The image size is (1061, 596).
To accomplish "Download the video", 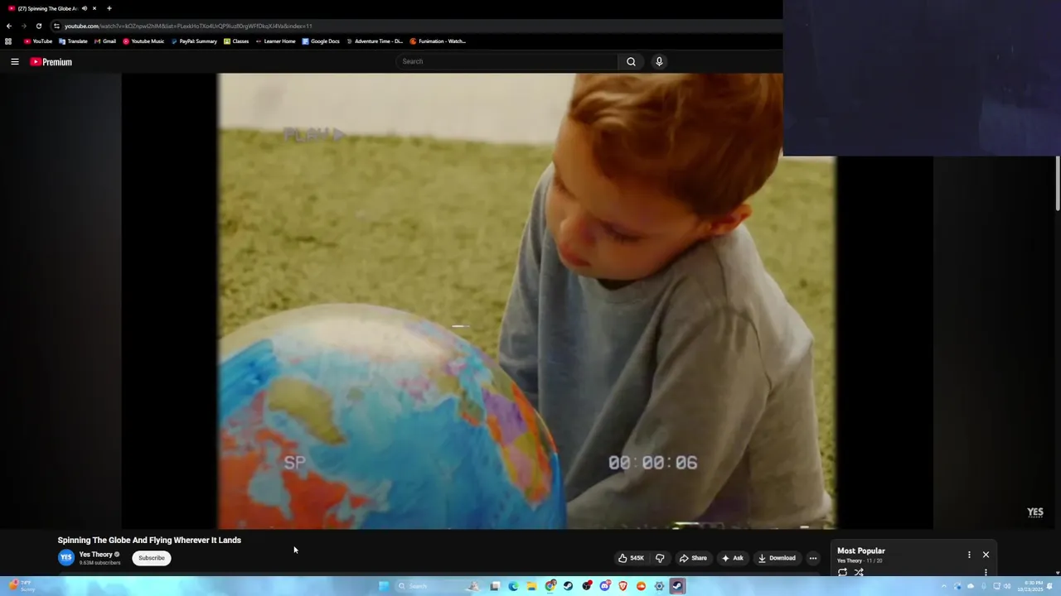I will click(777, 558).
